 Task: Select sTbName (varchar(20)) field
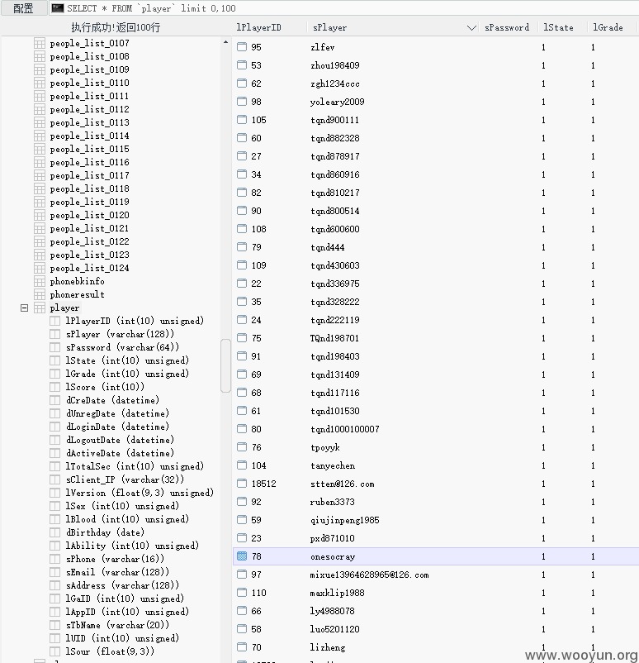pos(117,625)
